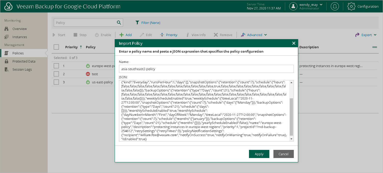Toggle the select-all header checkbox
The height and width of the screenshot is (173, 383).
[x=56, y=47]
